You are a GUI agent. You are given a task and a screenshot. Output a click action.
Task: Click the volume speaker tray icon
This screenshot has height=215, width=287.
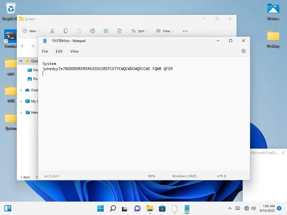[253, 208]
